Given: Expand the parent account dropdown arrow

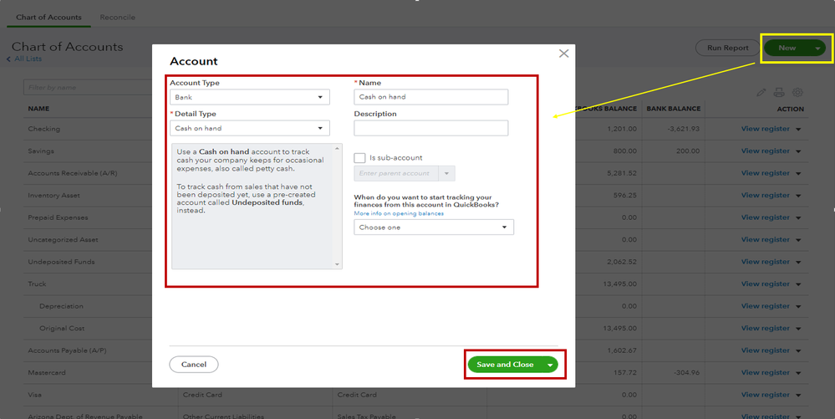Looking at the screenshot, I should pyautogui.click(x=447, y=173).
